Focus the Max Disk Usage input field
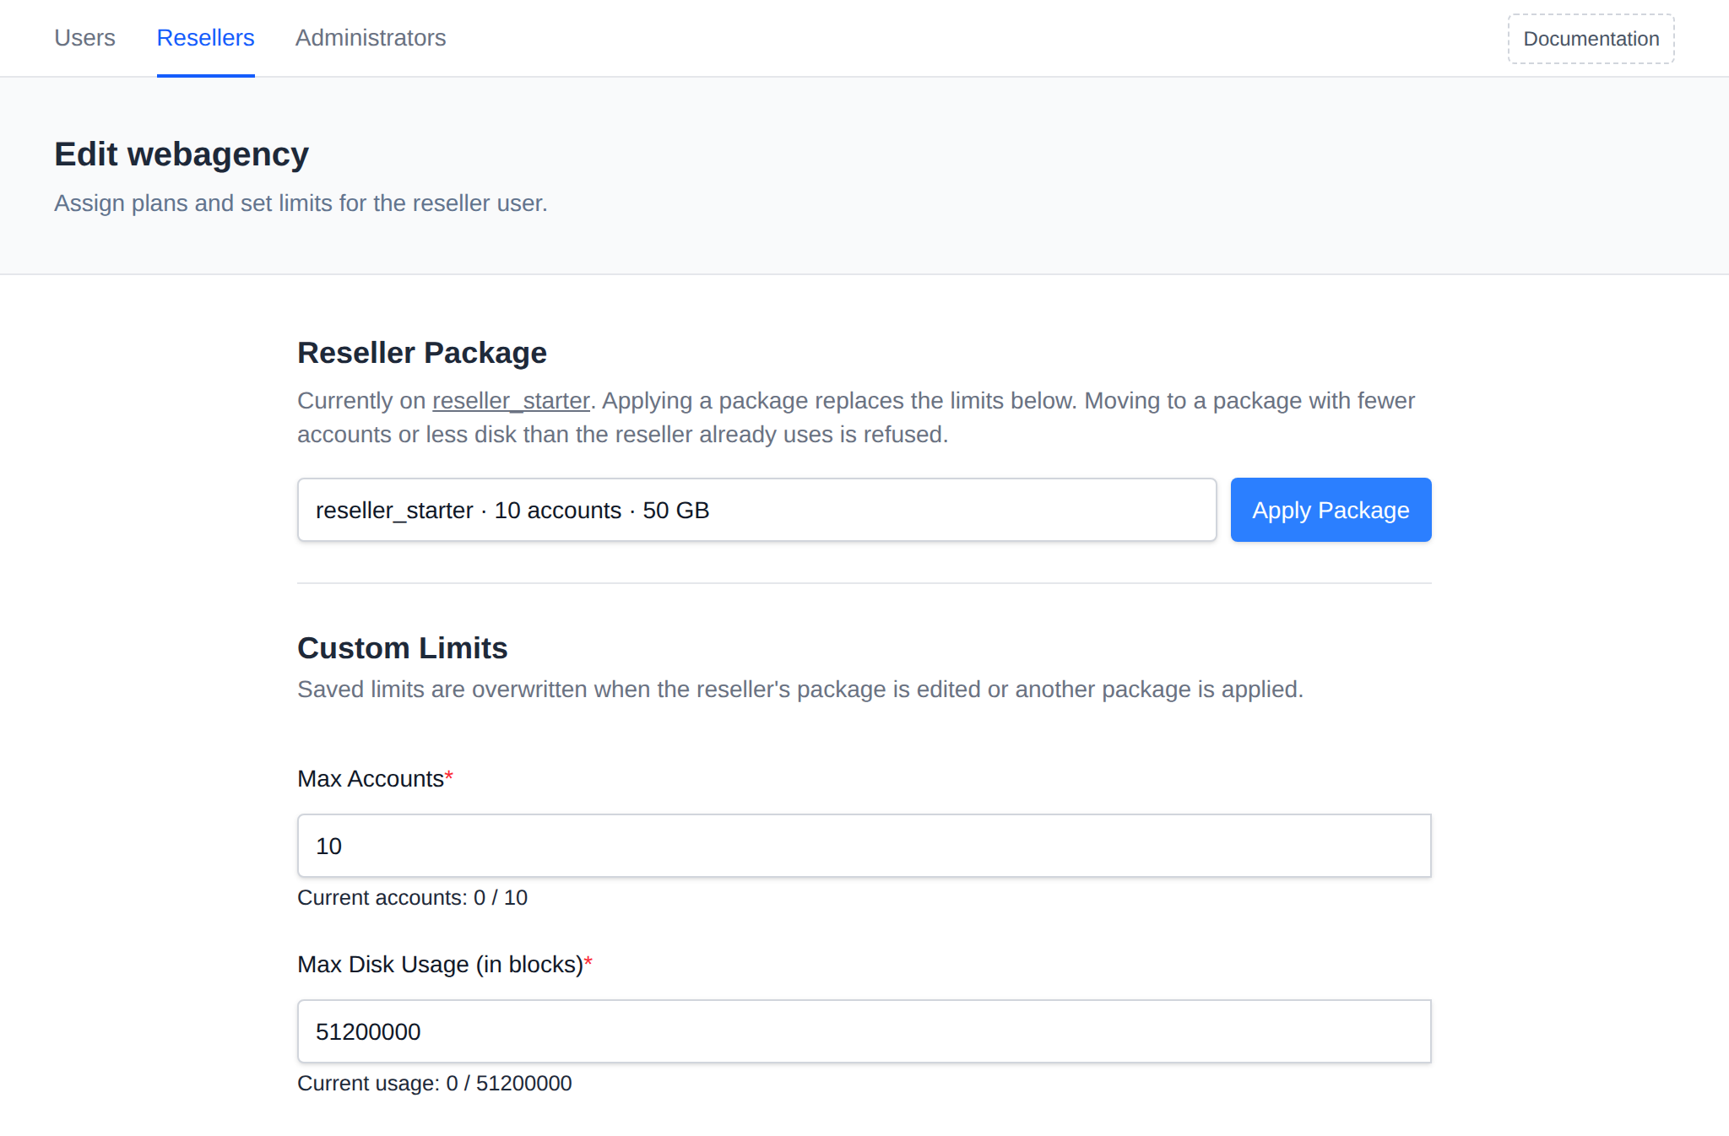This screenshot has width=1729, height=1136. click(864, 1031)
